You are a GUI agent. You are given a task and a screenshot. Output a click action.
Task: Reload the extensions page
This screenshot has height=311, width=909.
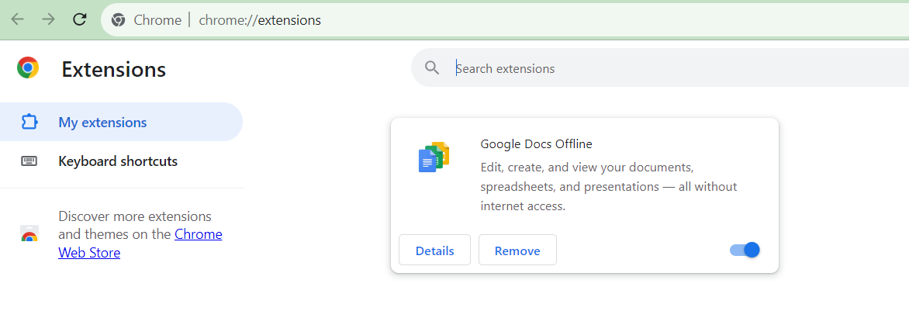click(x=79, y=19)
